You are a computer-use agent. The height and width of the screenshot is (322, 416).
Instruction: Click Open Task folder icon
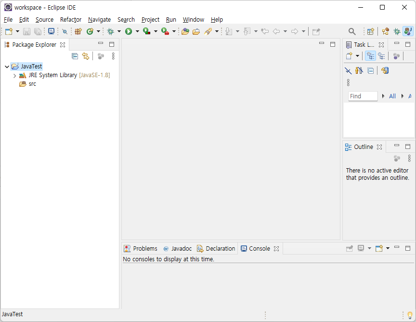pos(196,32)
